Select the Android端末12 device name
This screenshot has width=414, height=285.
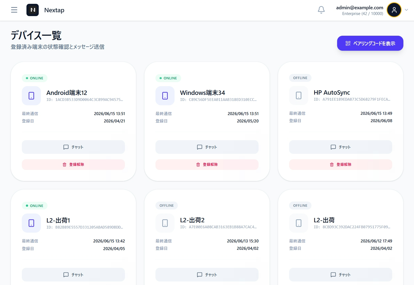pyautogui.click(x=67, y=93)
